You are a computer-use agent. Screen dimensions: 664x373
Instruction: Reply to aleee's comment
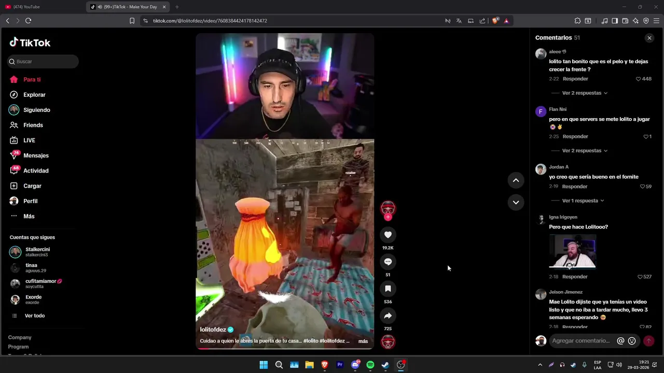coord(575,79)
